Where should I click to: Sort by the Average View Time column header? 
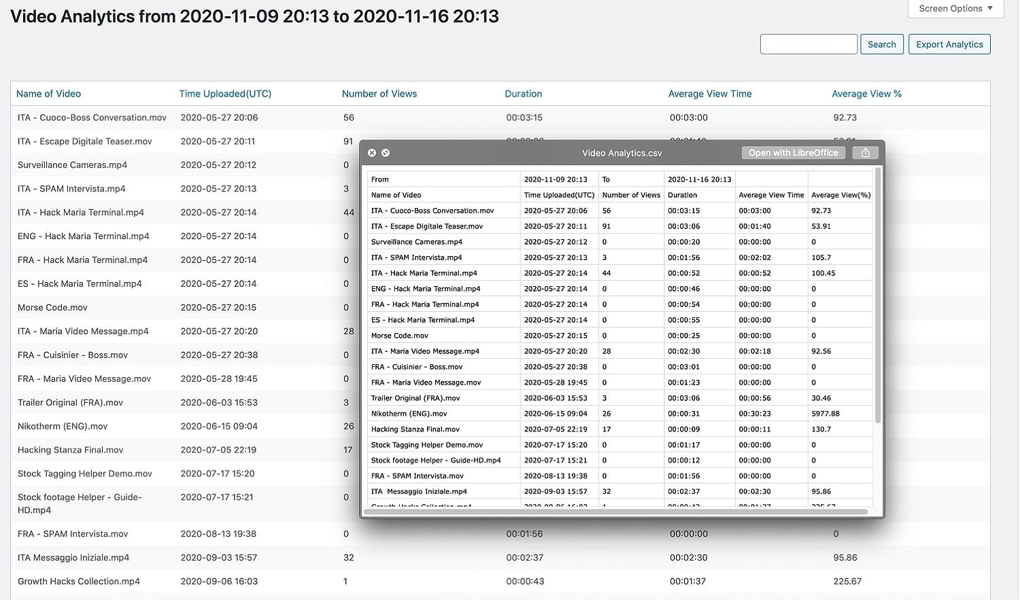[x=709, y=94]
